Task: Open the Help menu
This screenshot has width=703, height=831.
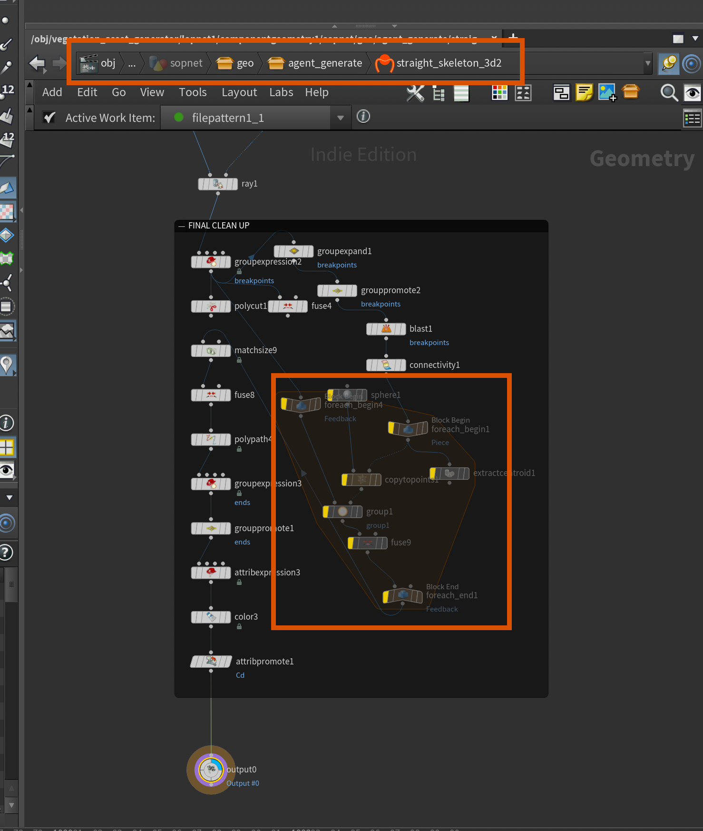Action: click(317, 92)
